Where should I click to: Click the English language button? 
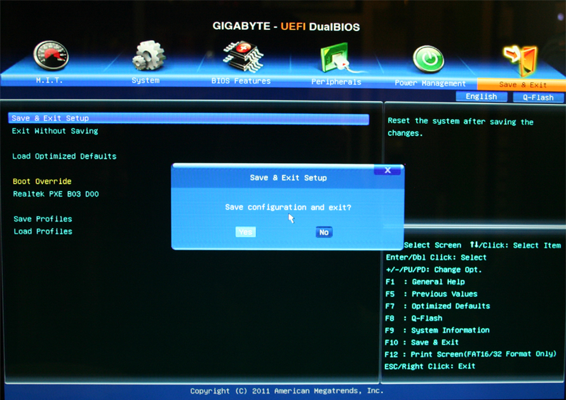[x=481, y=97]
